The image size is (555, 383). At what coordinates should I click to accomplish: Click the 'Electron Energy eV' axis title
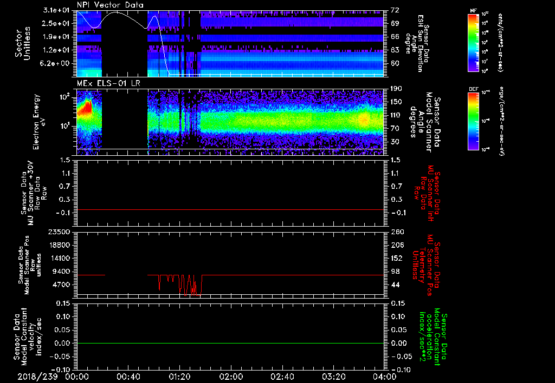point(40,122)
